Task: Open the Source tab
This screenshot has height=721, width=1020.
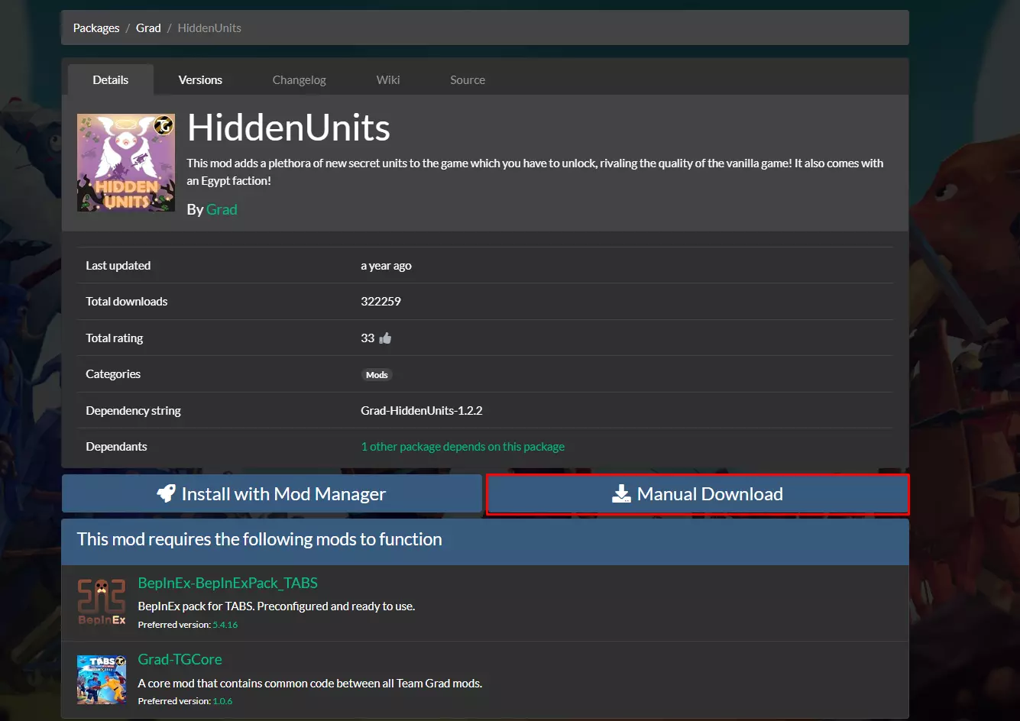Action: point(468,79)
